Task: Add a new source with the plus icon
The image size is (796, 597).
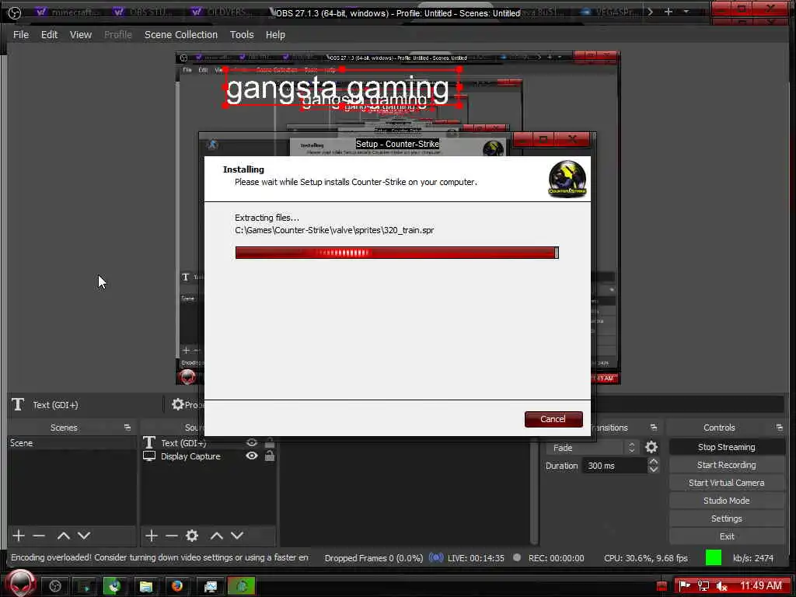Action: [152, 536]
